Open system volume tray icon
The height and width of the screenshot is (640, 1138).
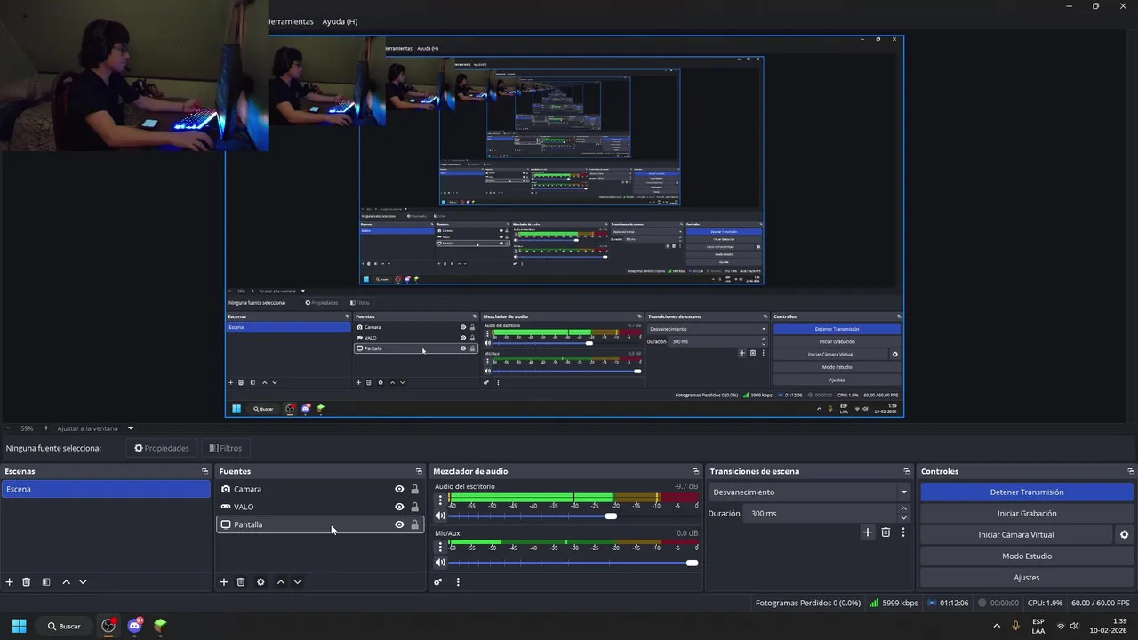click(1075, 626)
